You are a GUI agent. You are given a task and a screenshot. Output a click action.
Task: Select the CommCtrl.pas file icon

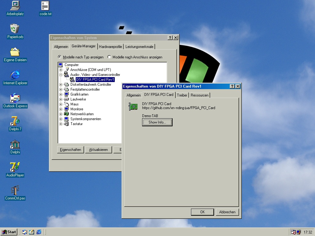(15, 191)
